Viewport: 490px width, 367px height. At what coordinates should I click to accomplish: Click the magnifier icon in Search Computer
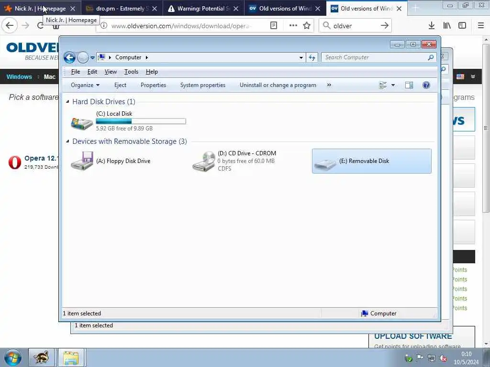(431, 57)
